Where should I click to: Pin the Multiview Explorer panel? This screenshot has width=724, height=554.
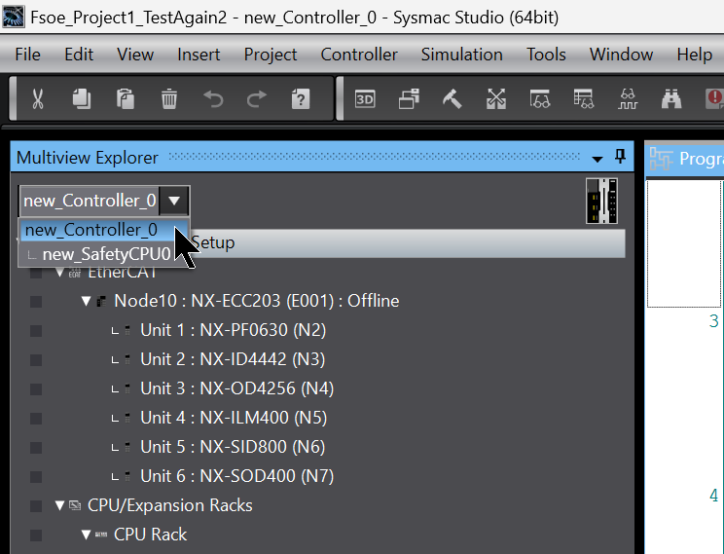tap(620, 157)
